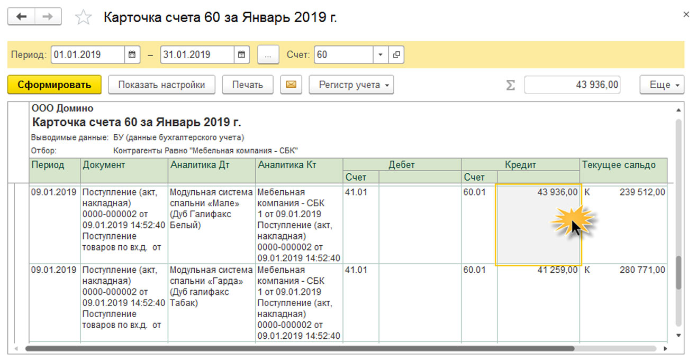Click the period end date field

click(197, 54)
